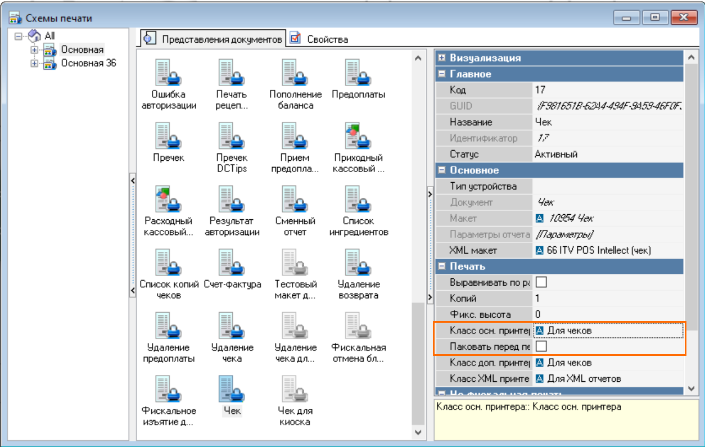Screen dimensions: 705x447
Task: Click the Класс осн. принтера value field
Action: click(x=607, y=331)
